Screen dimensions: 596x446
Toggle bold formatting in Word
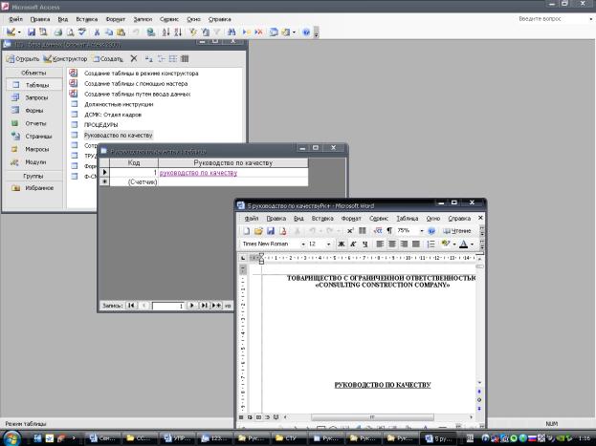[x=341, y=244]
